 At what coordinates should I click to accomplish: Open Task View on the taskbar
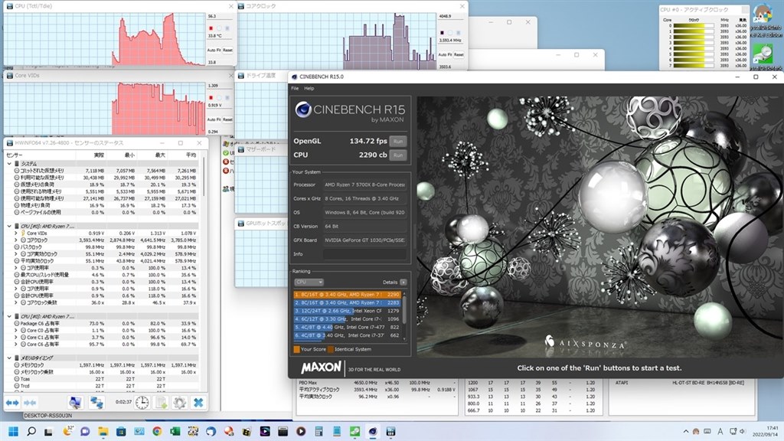[x=48, y=431]
